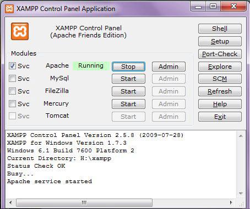
Task: Click the green Running status label
Action: pos(91,66)
